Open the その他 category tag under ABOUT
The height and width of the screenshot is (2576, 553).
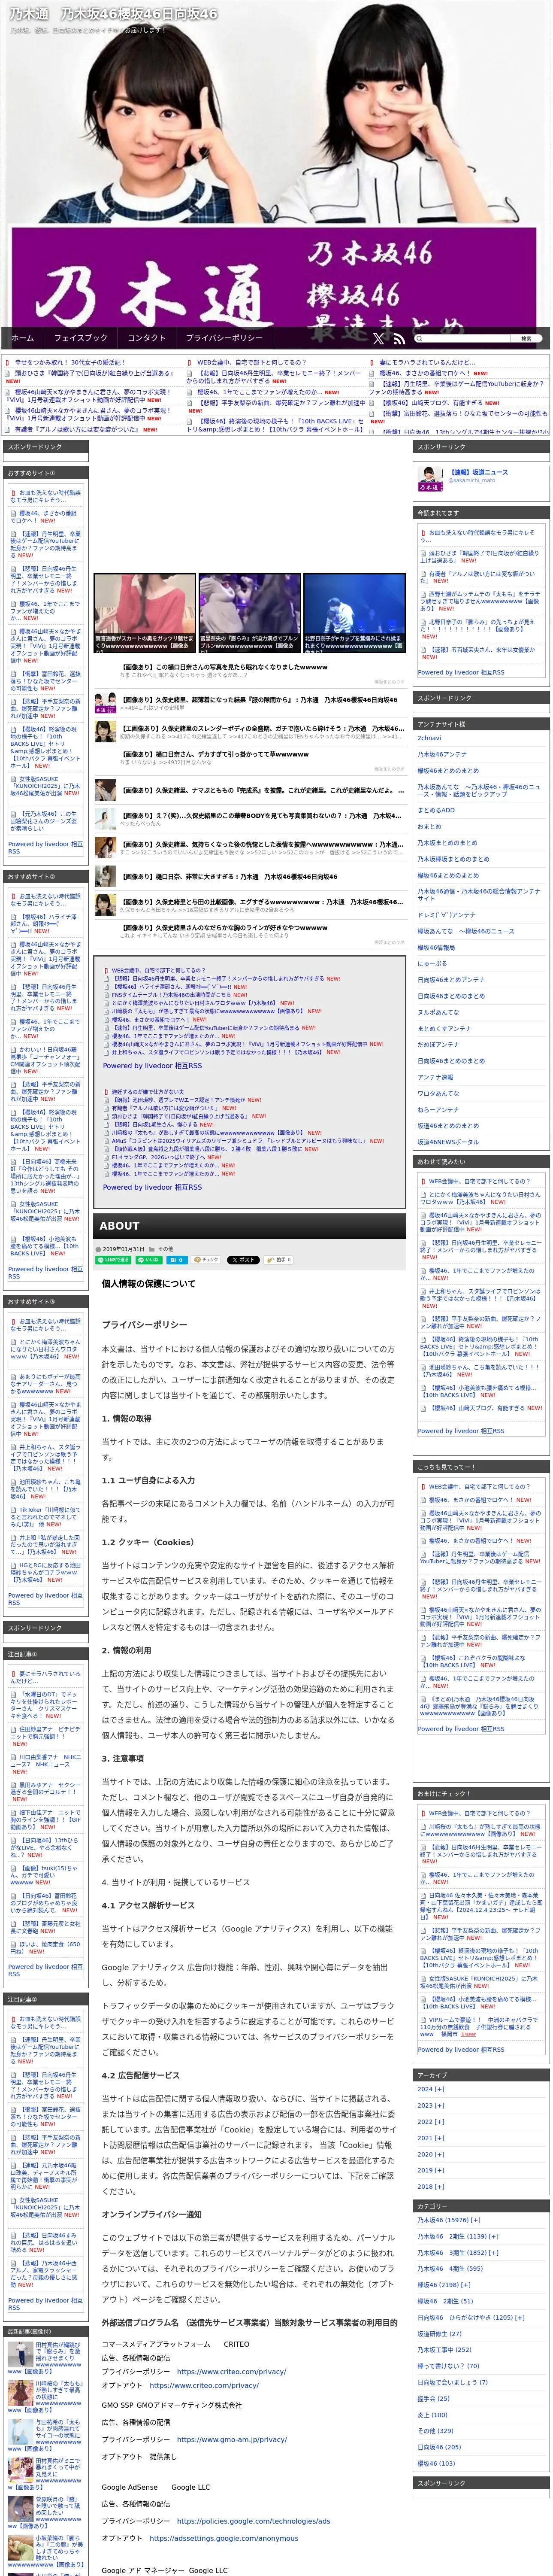pos(166,1249)
